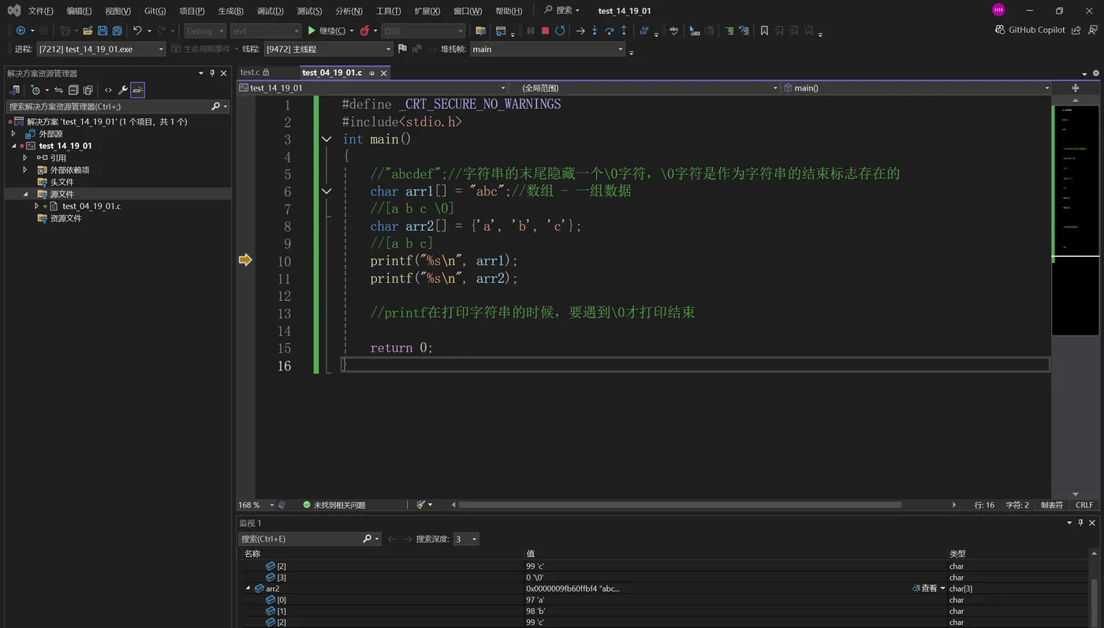Expand the 外部依赖项 tree node
The image size is (1104, 628).
point(24,169)
